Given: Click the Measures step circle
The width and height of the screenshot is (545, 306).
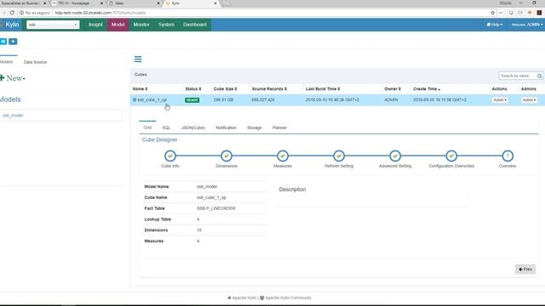Looking at the screenshot, I should tap(283, 156).
